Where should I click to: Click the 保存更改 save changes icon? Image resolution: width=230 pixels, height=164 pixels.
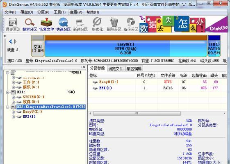click(x=13, y=25)
